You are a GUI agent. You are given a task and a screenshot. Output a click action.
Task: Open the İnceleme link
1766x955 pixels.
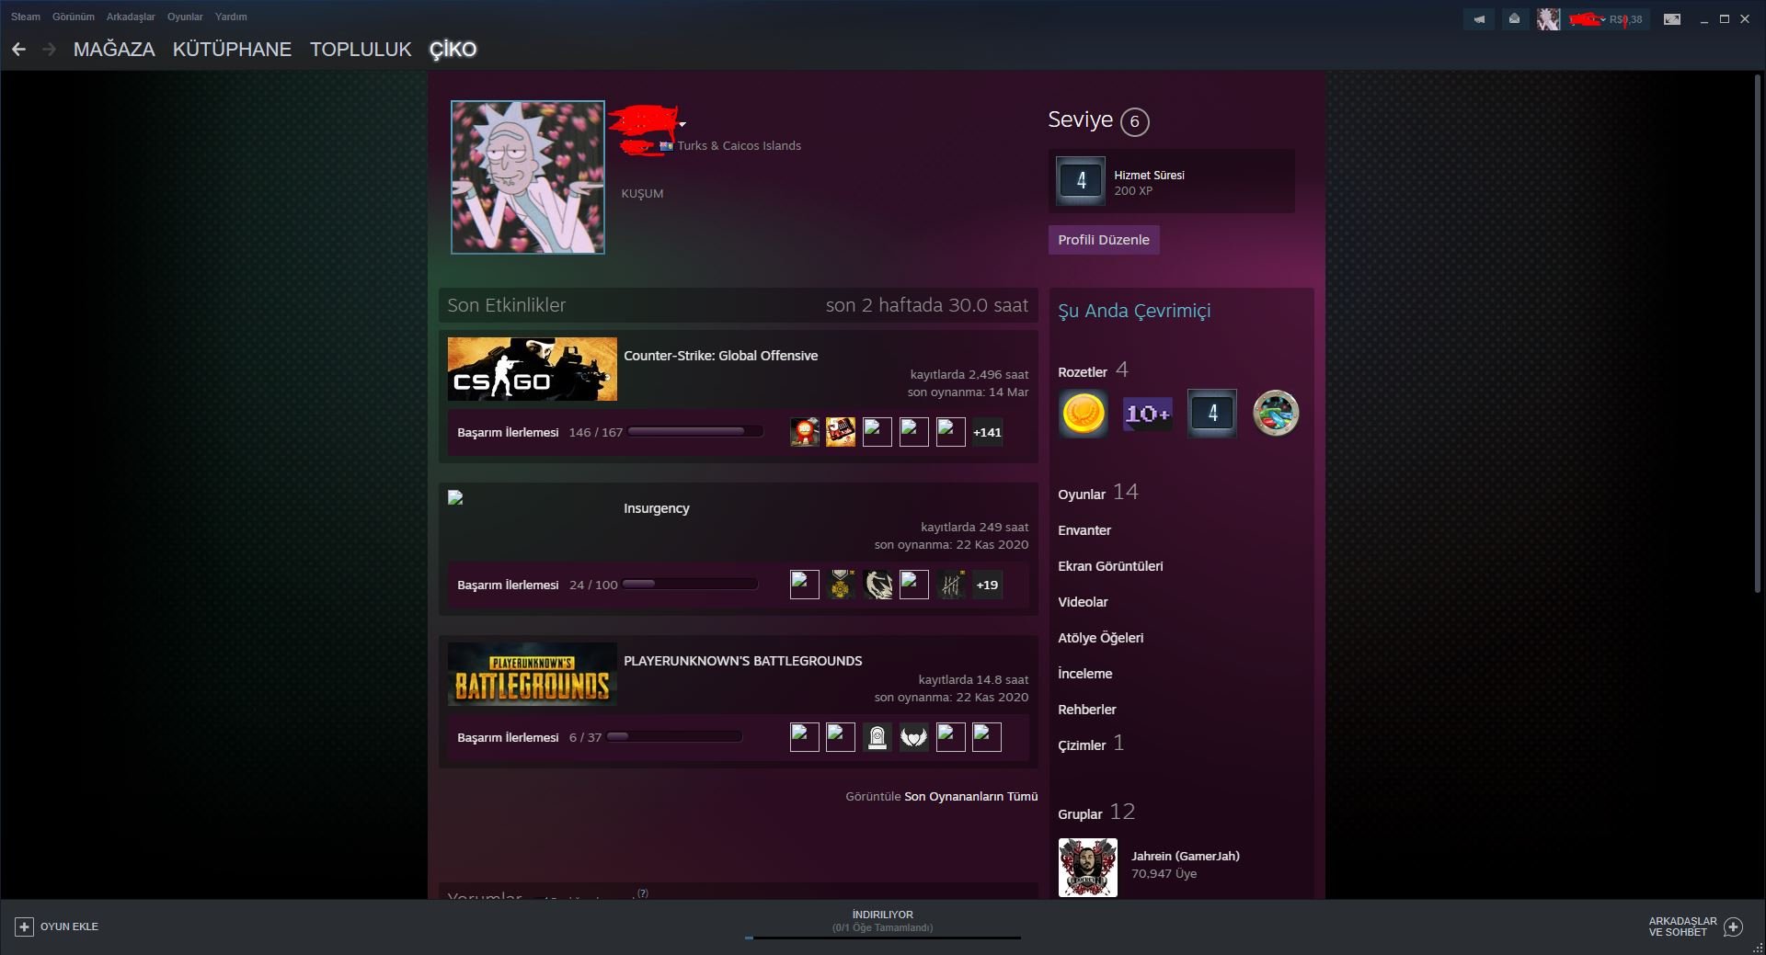1084,674
